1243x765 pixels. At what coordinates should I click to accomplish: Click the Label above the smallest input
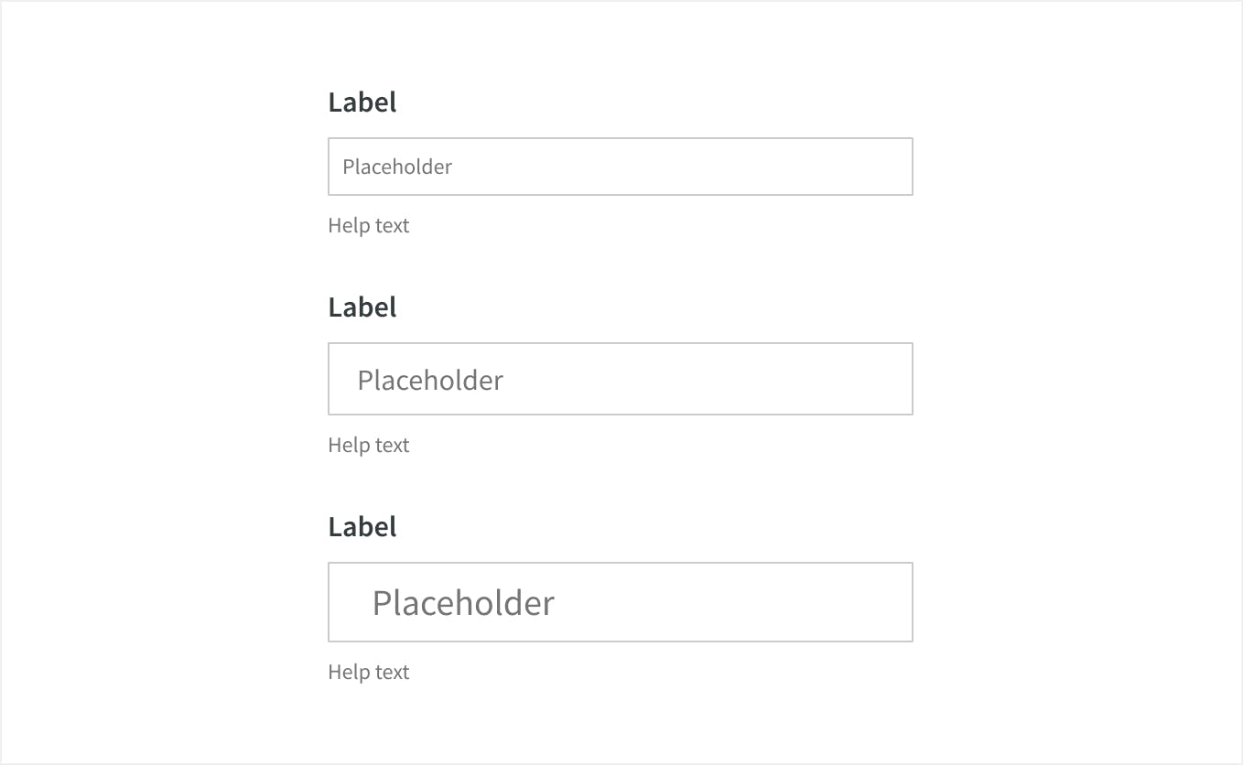tap(362, 102)
